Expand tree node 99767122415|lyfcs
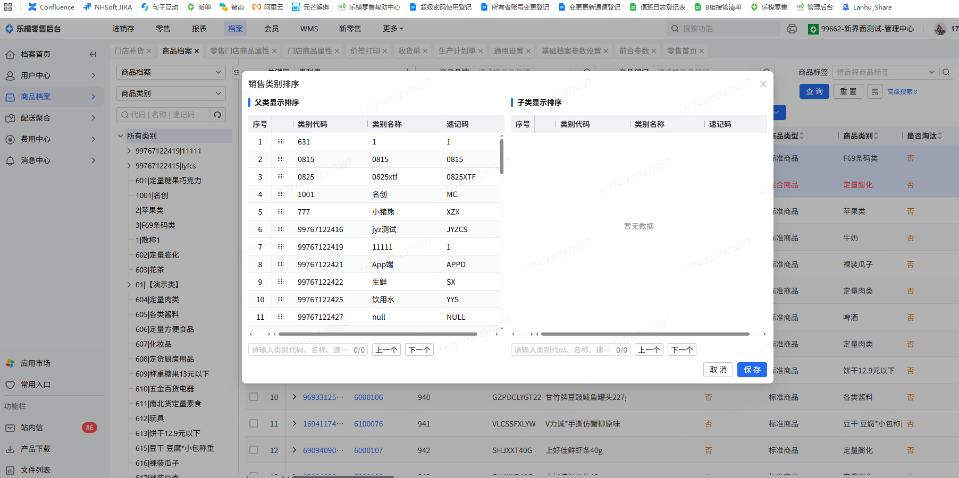Image resolution: width=959 pixels, height=478 pixels. 129,166
